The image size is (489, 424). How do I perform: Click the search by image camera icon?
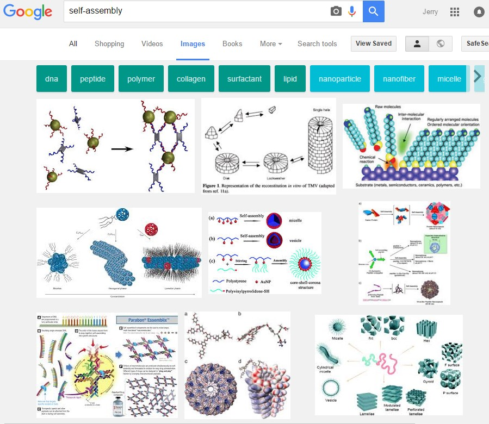336,11
